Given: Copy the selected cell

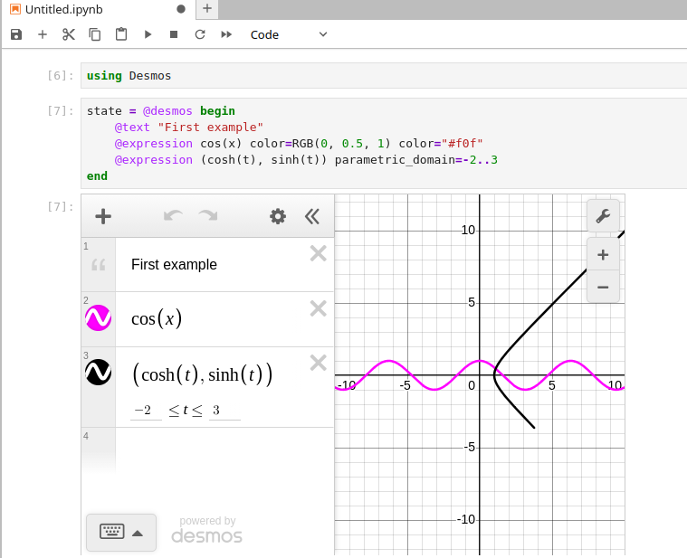Looking at the screenshot, I should 95,34.
